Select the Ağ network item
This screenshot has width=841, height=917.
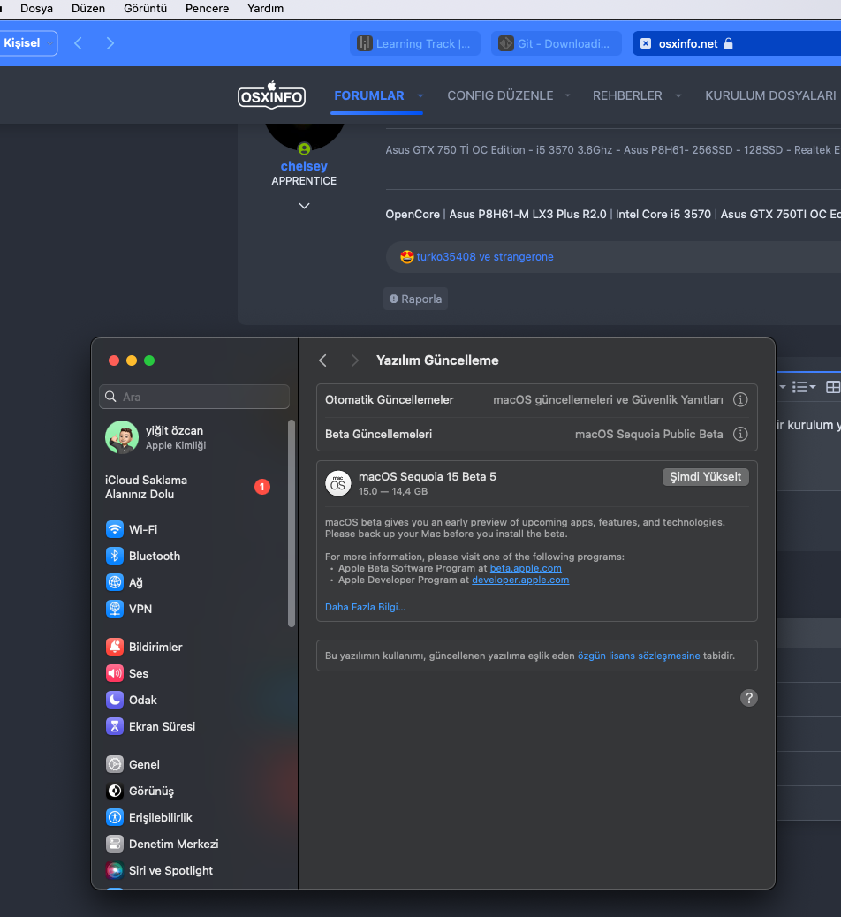coord(125,582)
